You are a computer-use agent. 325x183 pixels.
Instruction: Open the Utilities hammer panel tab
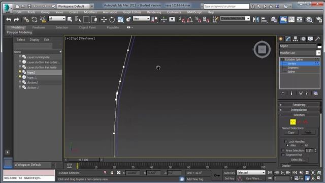pos(317,39)
